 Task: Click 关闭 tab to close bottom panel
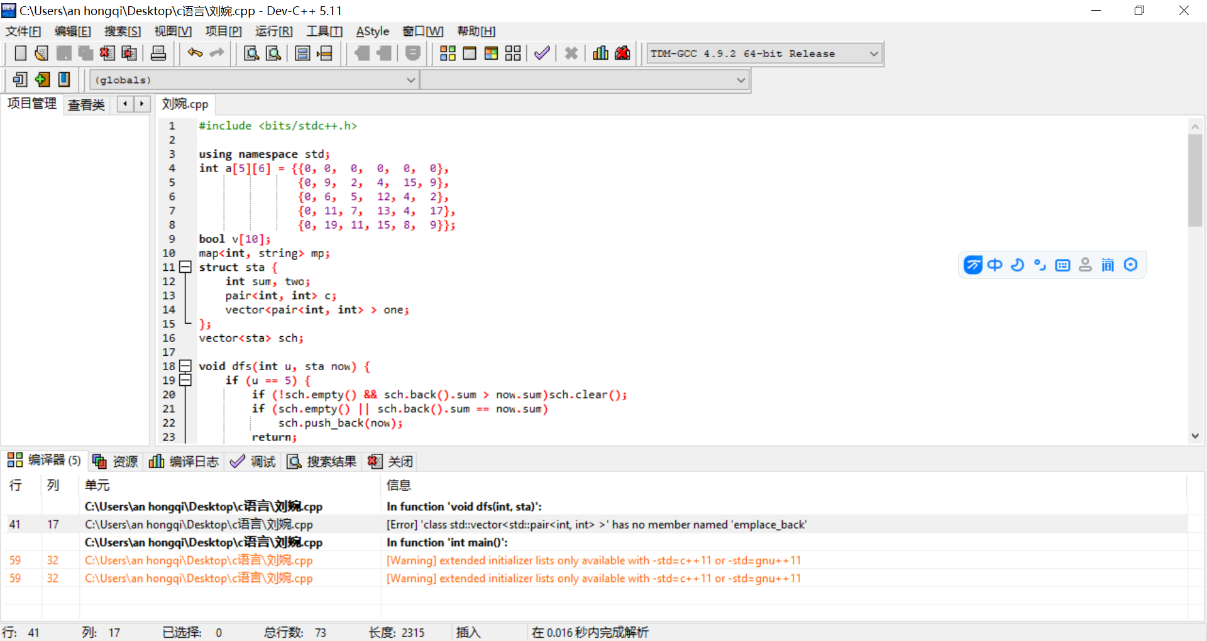click(391, 461)
